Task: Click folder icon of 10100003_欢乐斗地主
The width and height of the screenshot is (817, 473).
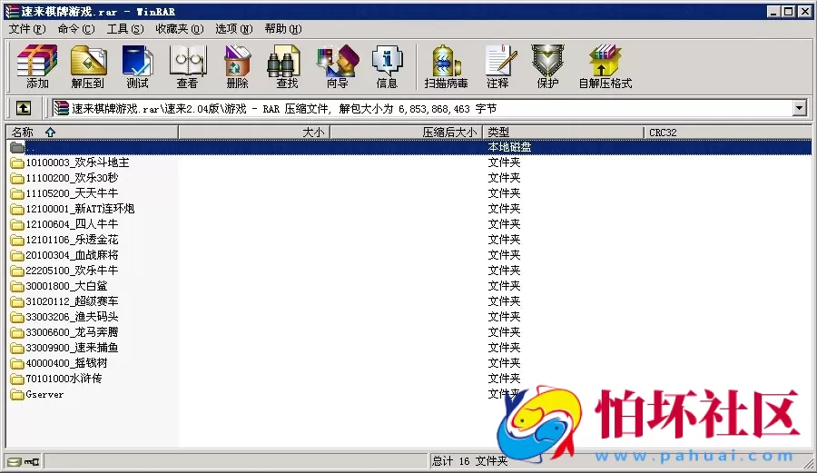Action: 17,163
